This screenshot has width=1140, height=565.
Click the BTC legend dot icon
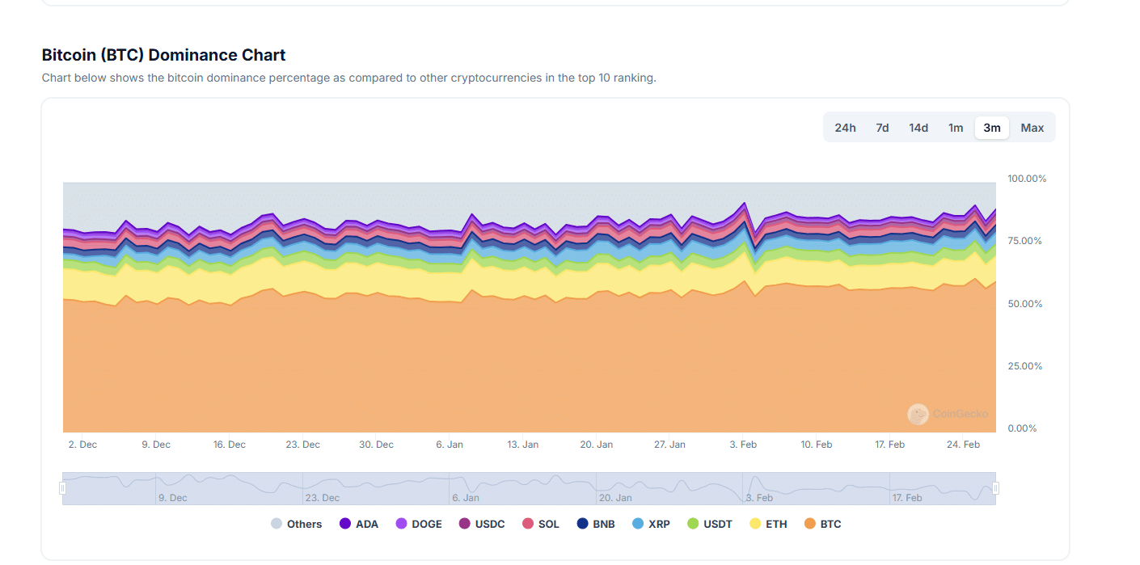[810, 524]
